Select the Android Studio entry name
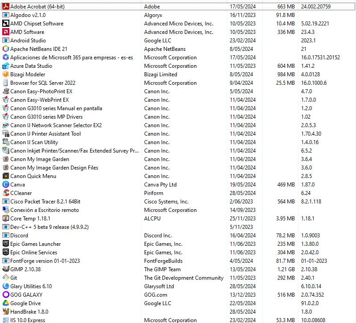 pos(28,41)
